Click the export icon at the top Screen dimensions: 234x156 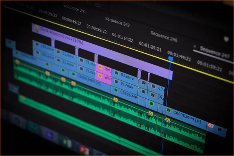pos(98,5)
